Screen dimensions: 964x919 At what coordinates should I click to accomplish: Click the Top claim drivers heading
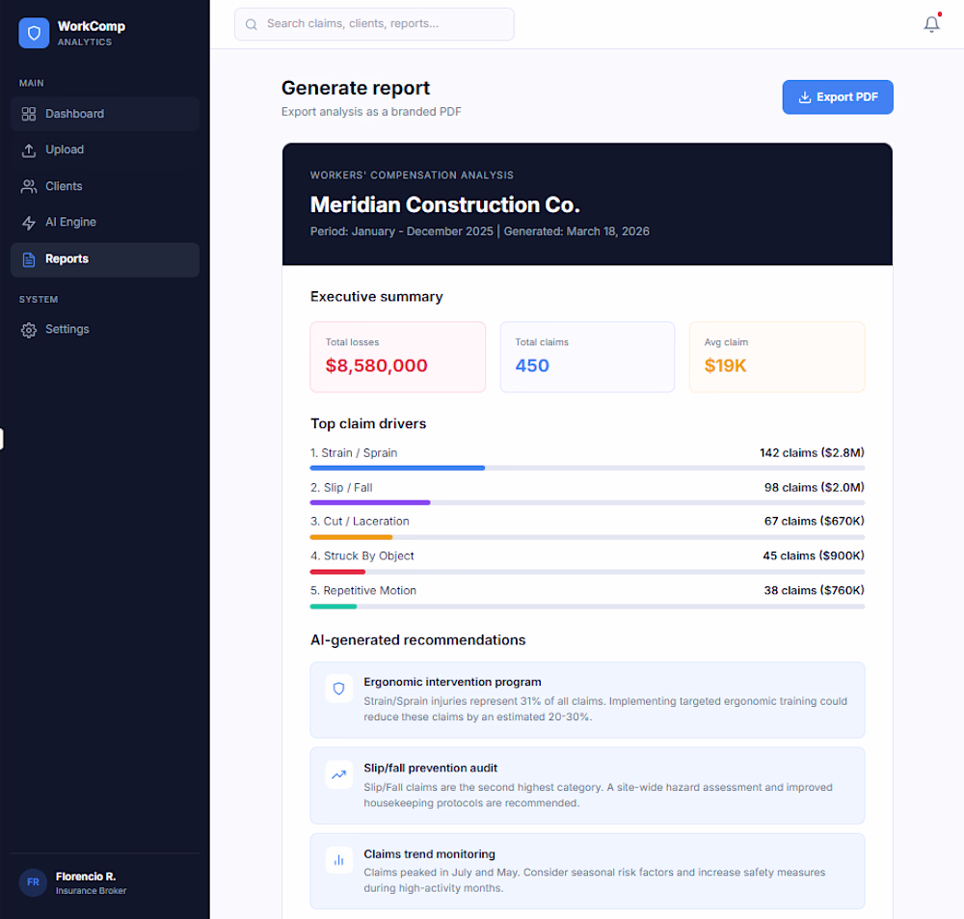(x=368, y=424)
